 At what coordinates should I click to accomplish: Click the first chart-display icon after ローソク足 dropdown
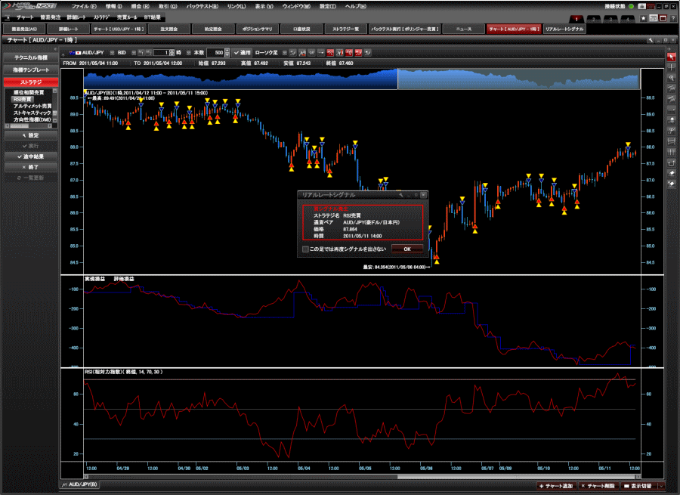click(292, 52)
